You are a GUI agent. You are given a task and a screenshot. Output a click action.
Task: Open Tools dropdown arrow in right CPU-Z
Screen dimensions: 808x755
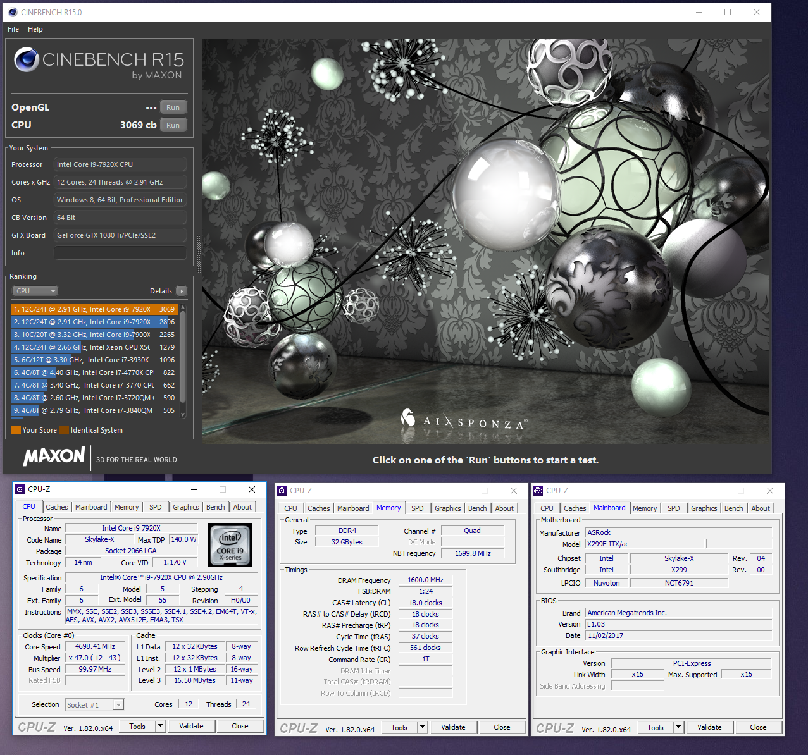[679, 727]
